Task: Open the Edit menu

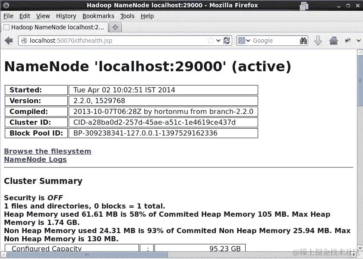Action: 25,16
